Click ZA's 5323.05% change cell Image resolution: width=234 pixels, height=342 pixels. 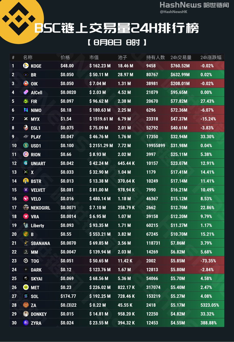[x=210, y=305]
